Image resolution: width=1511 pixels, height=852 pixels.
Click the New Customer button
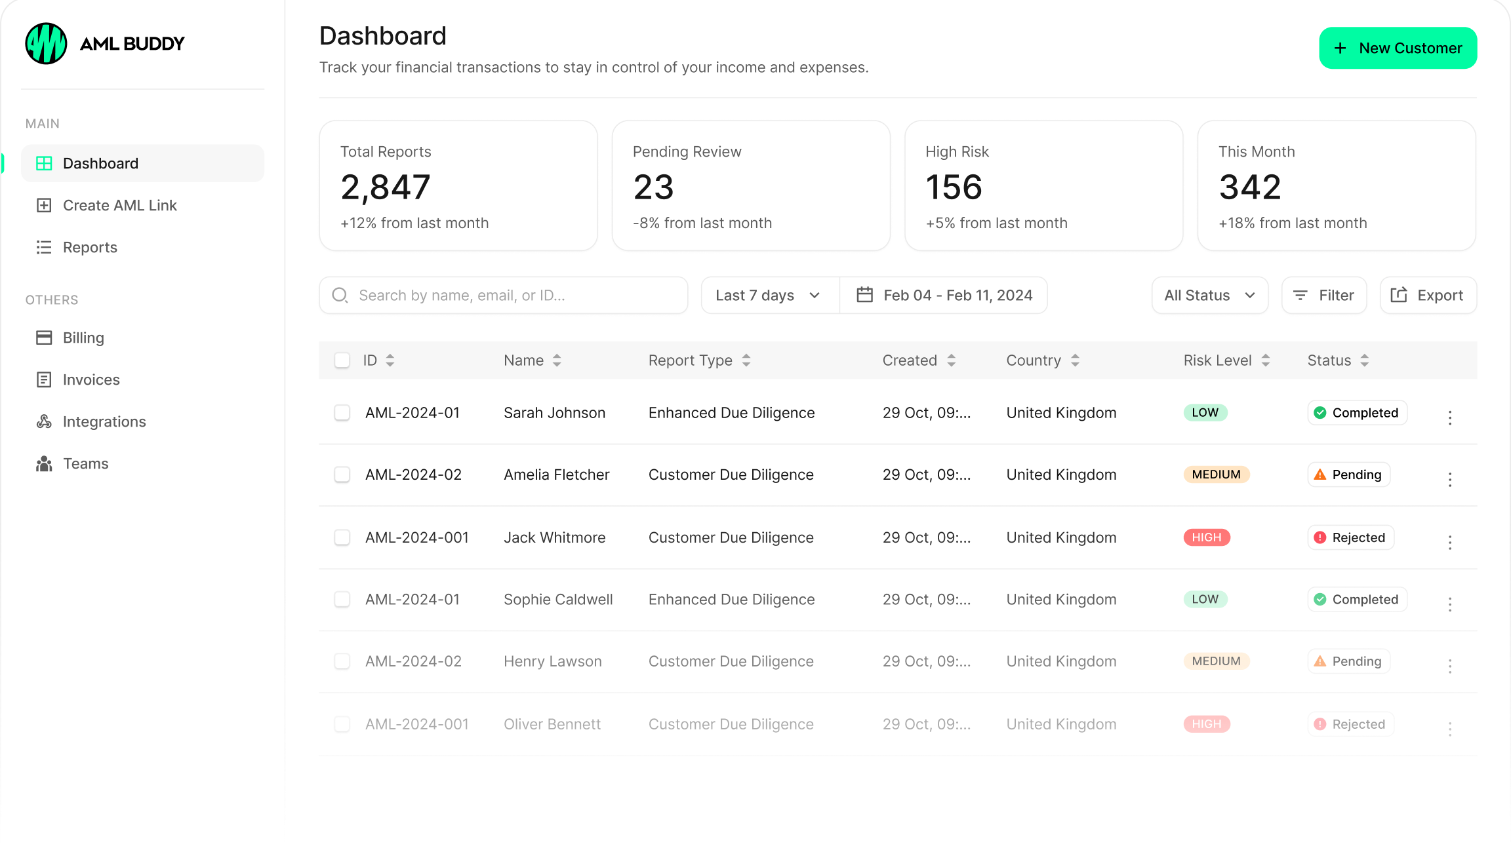[x=1398, y=48]
